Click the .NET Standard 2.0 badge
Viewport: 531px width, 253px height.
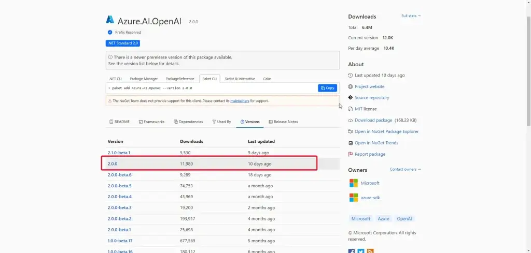(122, 43)
